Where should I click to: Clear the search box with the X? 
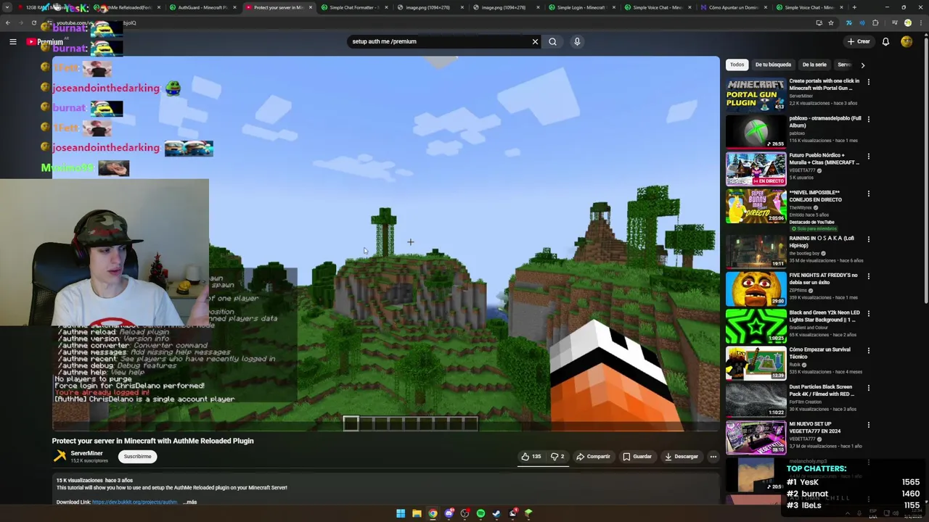(x=535, y=41)
